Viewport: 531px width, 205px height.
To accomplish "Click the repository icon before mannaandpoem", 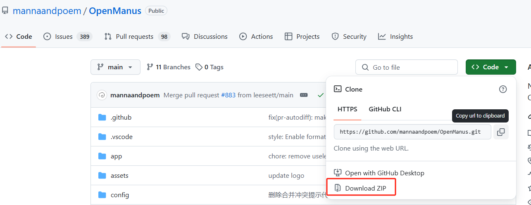I will tap(5, 11).
